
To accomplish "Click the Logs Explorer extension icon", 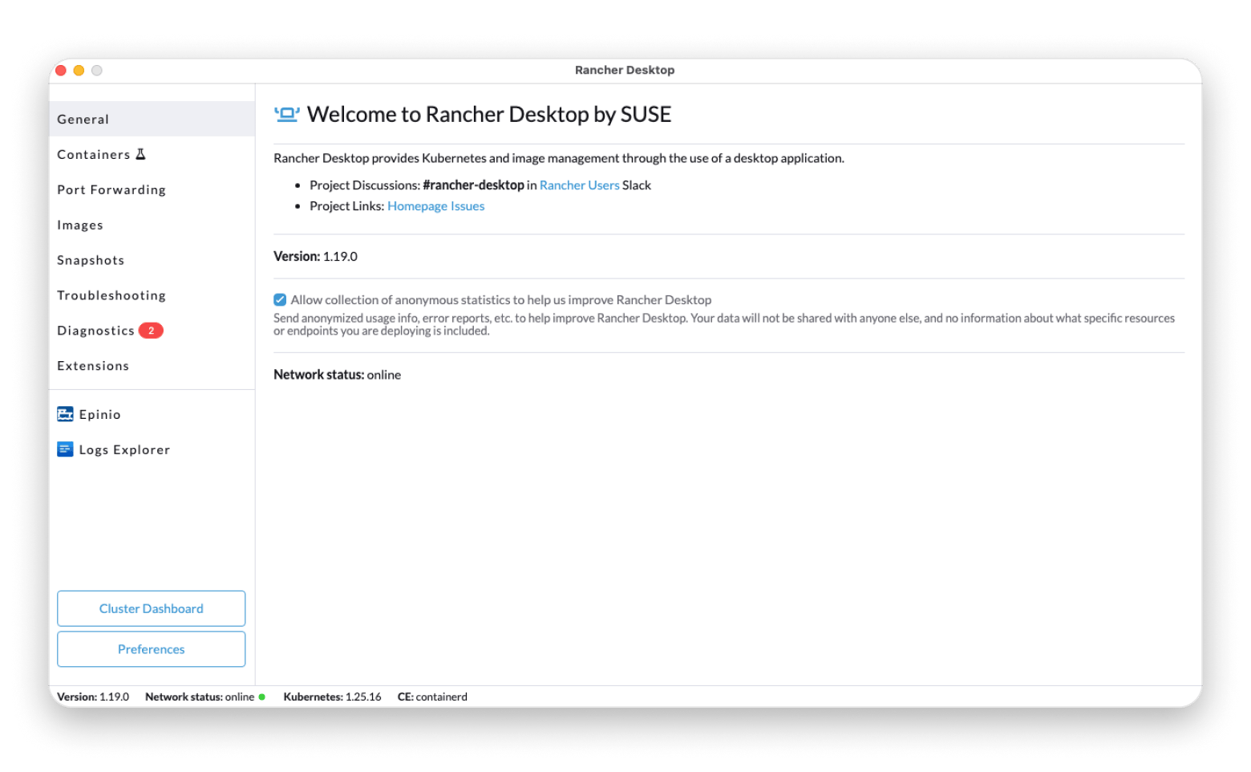I will point(65,449).
